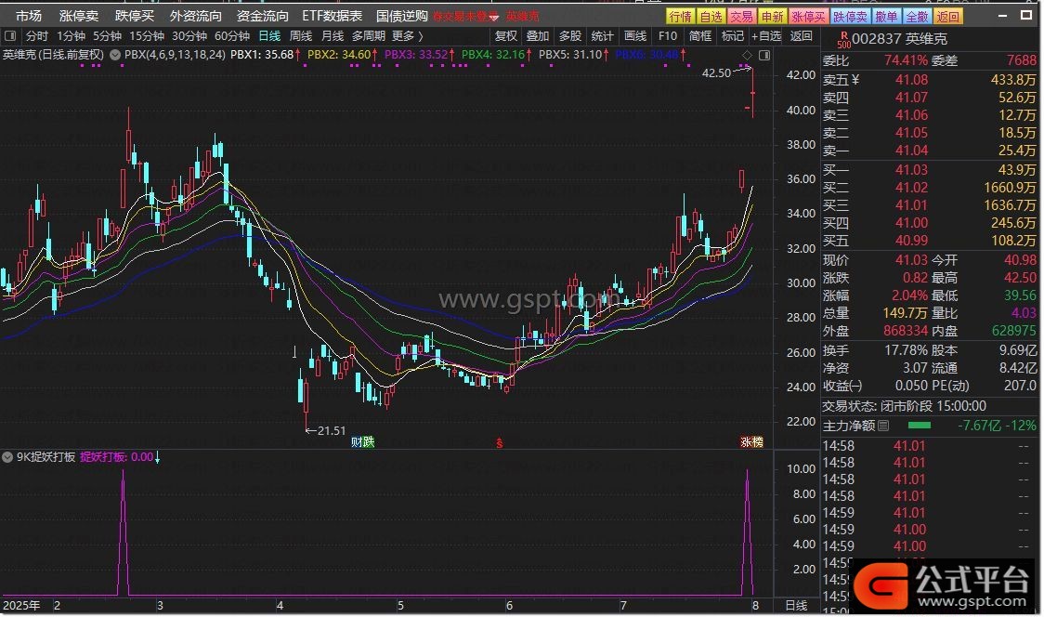Click the 撤单 cancel order button
The image size is (1044, 617).
pos(886,17)
